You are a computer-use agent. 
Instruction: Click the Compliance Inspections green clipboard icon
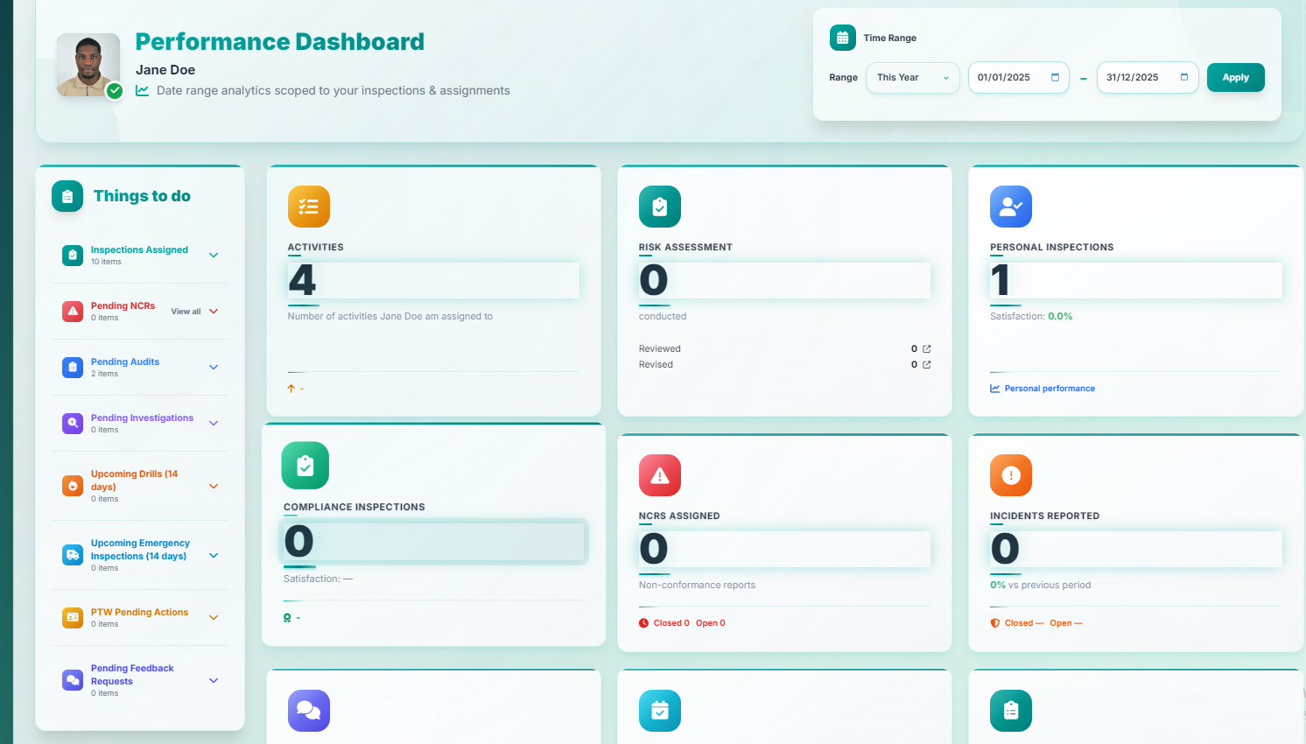point(305,466)
